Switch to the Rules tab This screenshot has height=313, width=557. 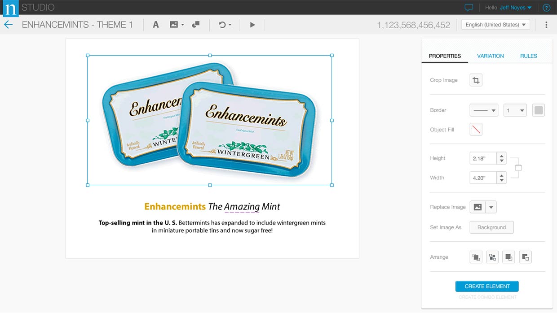click(528, 56)
